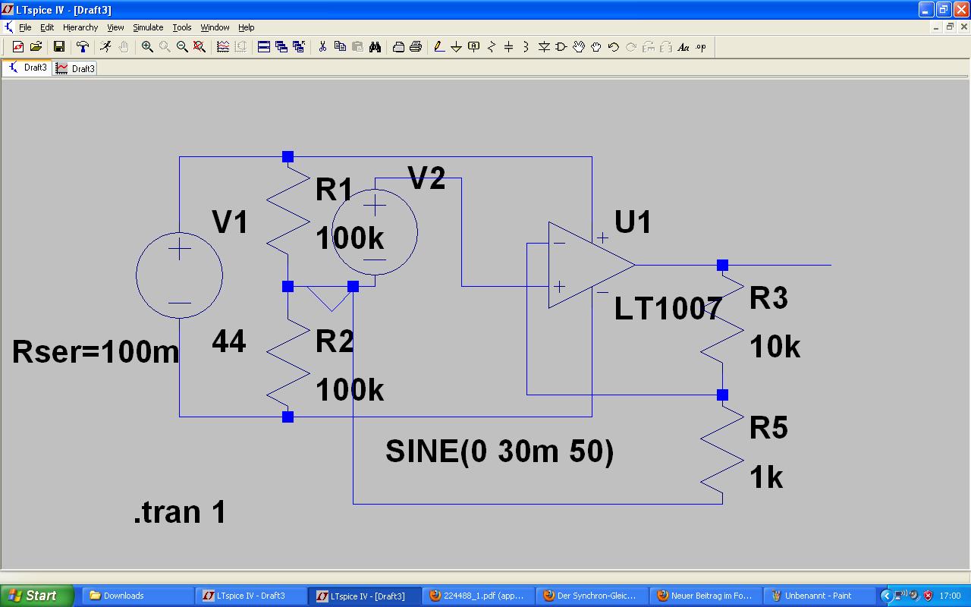
Task: Switch to the LTspice IV - Draft3 taskbar window
Action: pyautogui.click(x=251, y=596)
